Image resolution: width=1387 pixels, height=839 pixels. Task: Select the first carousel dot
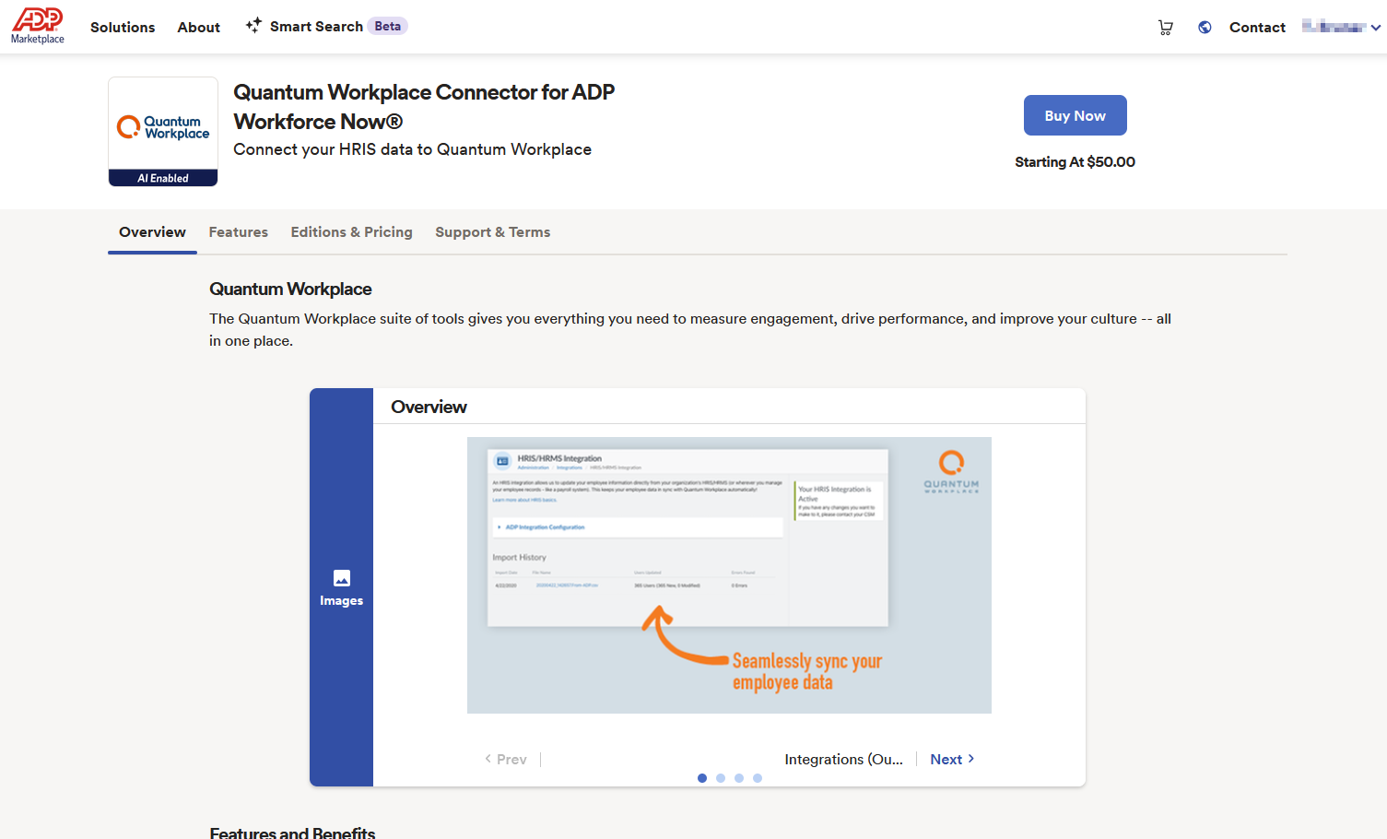(x=702, y=778)
